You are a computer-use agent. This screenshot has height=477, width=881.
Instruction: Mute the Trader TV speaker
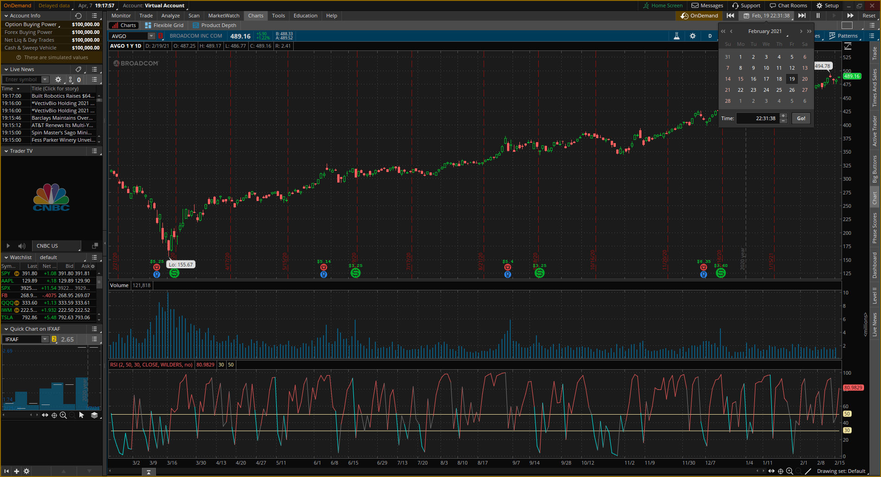[22, 246]
